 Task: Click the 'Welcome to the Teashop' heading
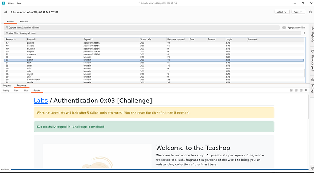point(193,148)
